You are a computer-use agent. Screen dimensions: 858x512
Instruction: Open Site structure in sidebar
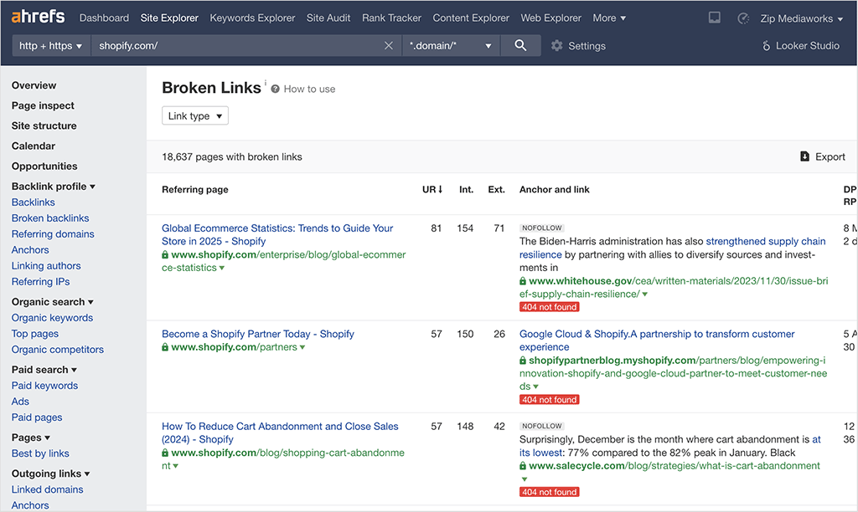(x=44, y=125)
